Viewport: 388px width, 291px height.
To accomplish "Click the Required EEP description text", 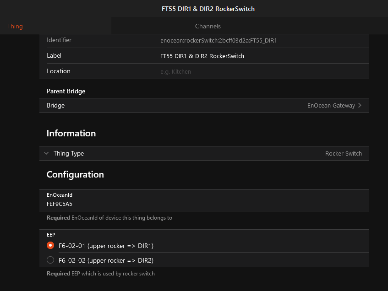I will click(101, 274).
